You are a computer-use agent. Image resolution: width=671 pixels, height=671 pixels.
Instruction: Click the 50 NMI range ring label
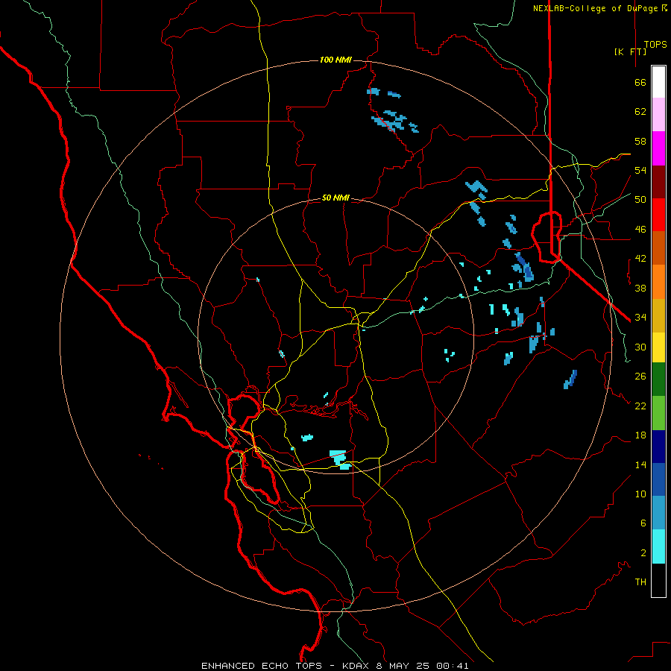[335, 198]
